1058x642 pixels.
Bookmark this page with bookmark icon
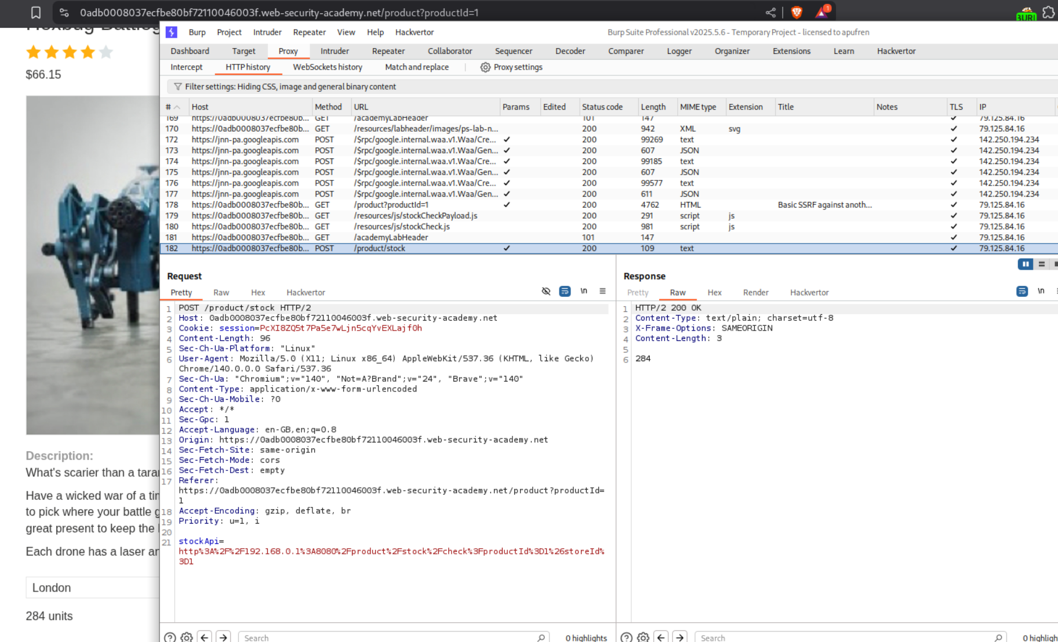click(36, 12)
